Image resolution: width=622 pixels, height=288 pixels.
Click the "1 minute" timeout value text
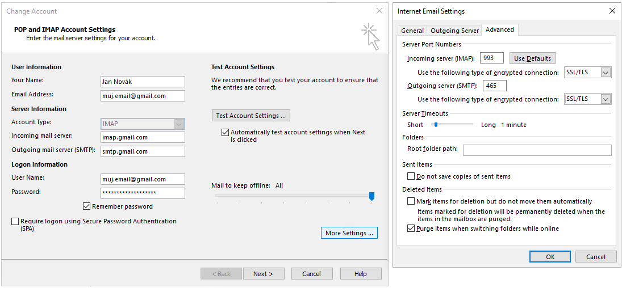click(514, 125)
